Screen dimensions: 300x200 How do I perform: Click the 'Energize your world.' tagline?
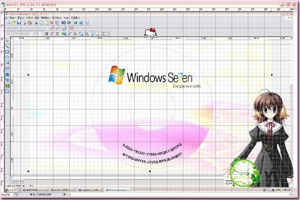coord(187,86)
